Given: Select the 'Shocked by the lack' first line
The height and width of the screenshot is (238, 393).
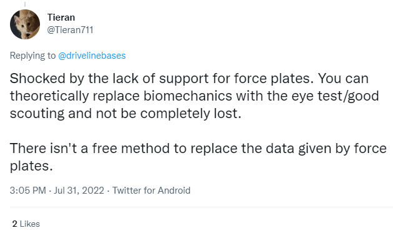Looking at the screenshot, I should click(x=189, y=79).
